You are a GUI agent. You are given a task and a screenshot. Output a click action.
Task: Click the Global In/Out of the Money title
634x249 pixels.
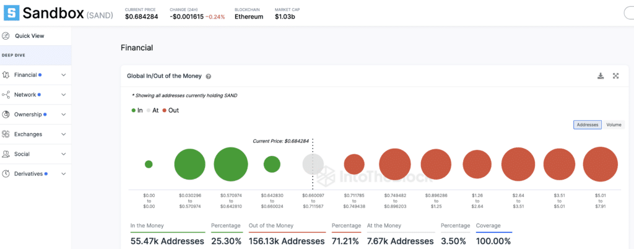(164, 76)
